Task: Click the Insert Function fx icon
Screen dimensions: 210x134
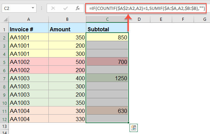Action: [x=77, y=8]
